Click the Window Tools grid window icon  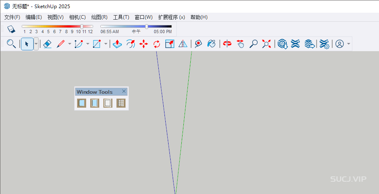(x=121, y=103)
